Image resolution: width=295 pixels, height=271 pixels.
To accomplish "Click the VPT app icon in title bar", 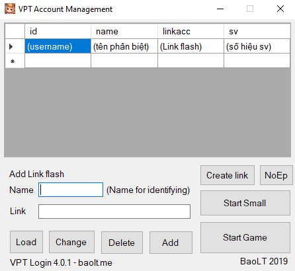I will 10,9.
